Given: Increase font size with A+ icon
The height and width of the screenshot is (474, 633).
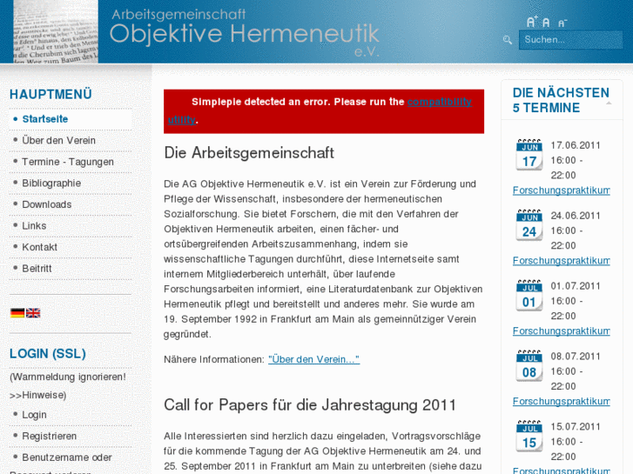Looking at the screenshot, I should [532, 22].
